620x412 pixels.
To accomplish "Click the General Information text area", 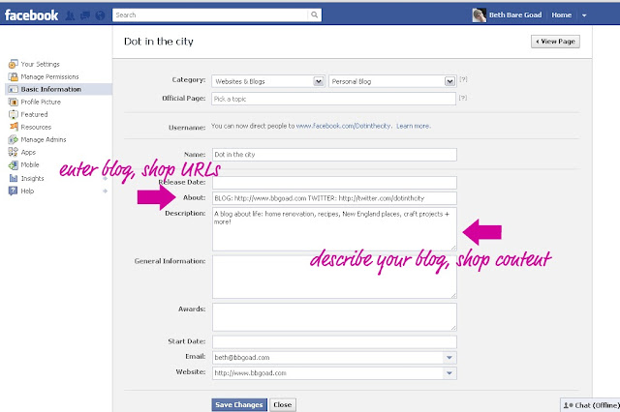I will point(334,277).
